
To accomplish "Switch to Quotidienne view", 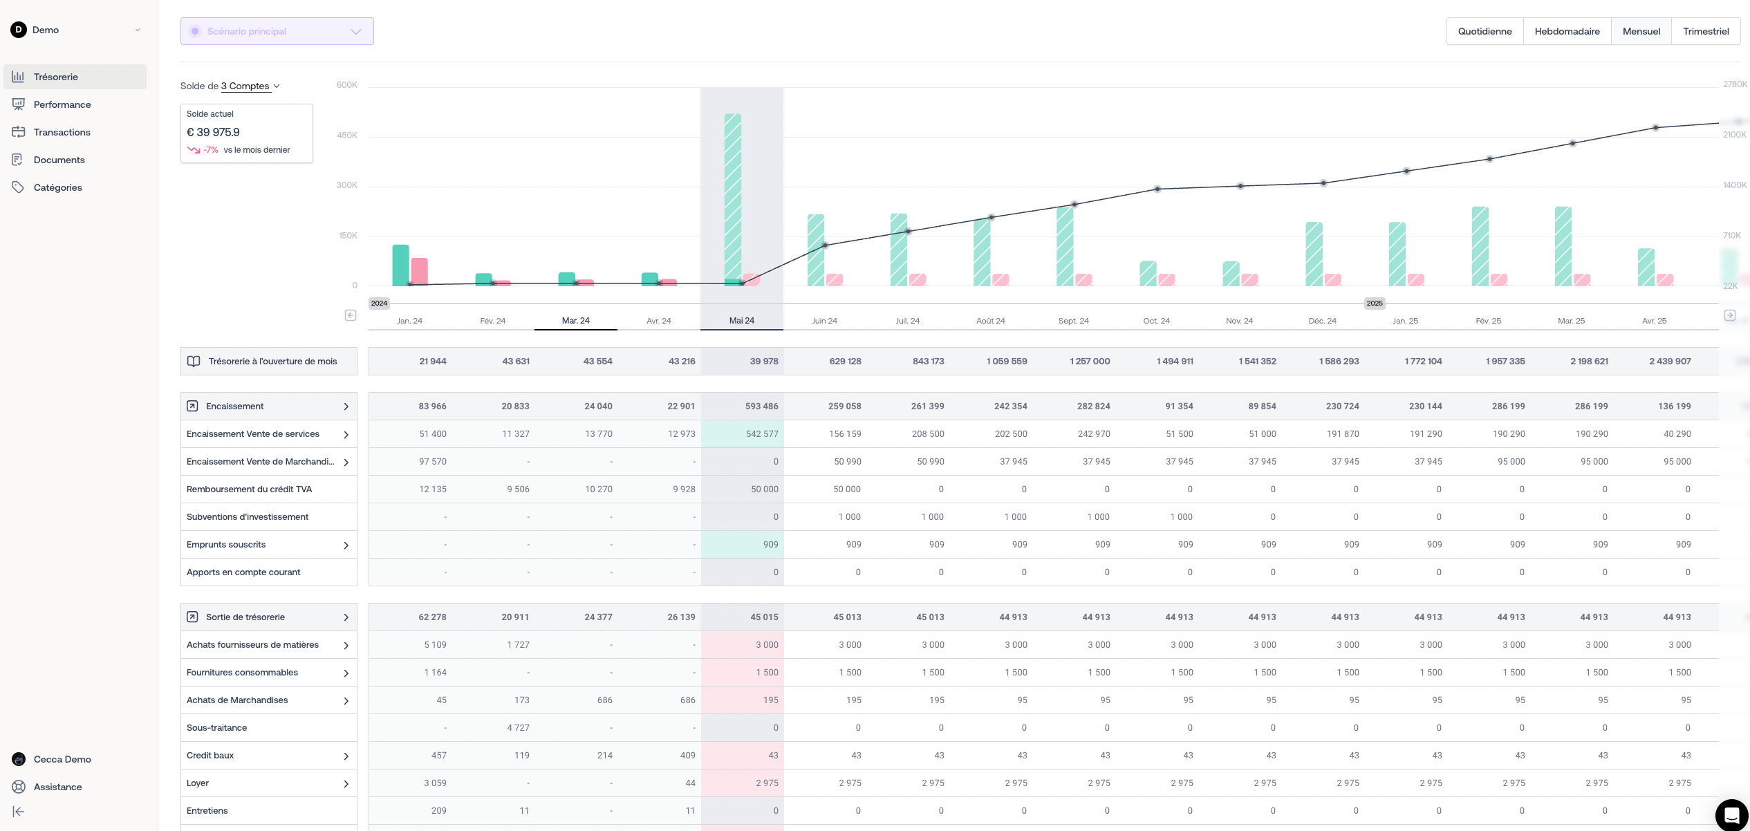I will (x=1484, y=31).
